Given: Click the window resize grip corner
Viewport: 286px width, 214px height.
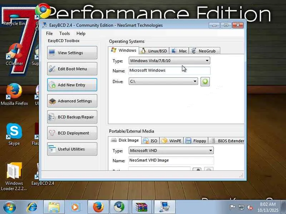Looking at the screenshot, I should pos(241,175).
